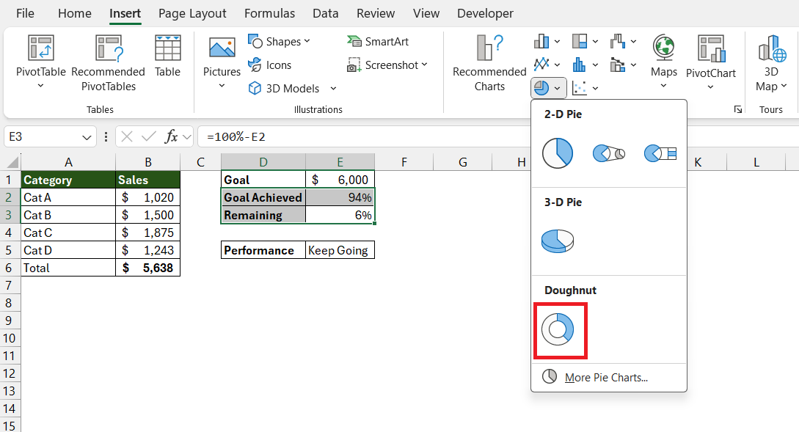Open the Page Layout tab
799x432 pixels.
tap(192, 13)
